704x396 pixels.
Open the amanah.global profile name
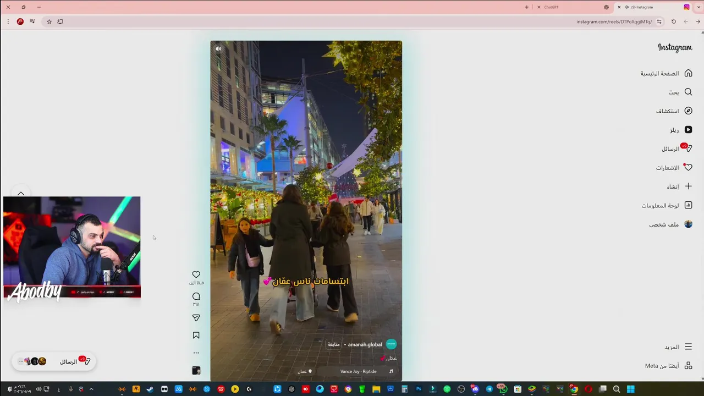pos(365,344)
